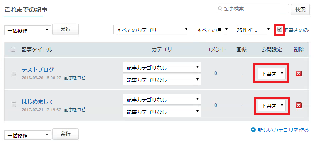Open the 下書き status dropdown for はじめまして
The image size is (314, 141).
(272, 105)
